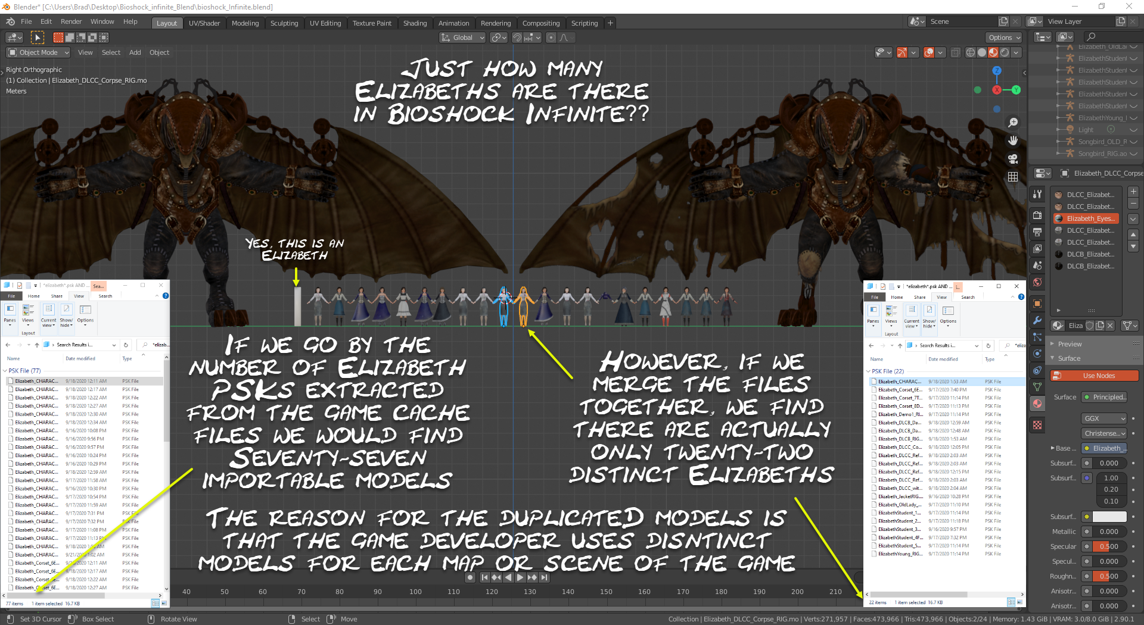Open material slot specials menu

coord(1133,219)
